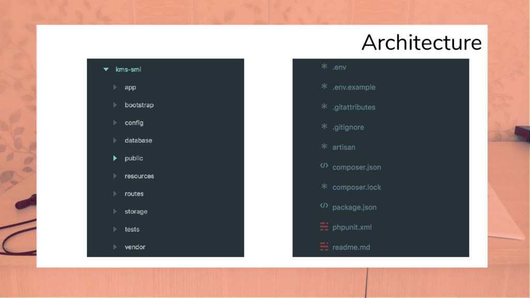Viewport: 530px width, 298px height.
Task: Open the composer.lock file name
Action: coord(357,187)
